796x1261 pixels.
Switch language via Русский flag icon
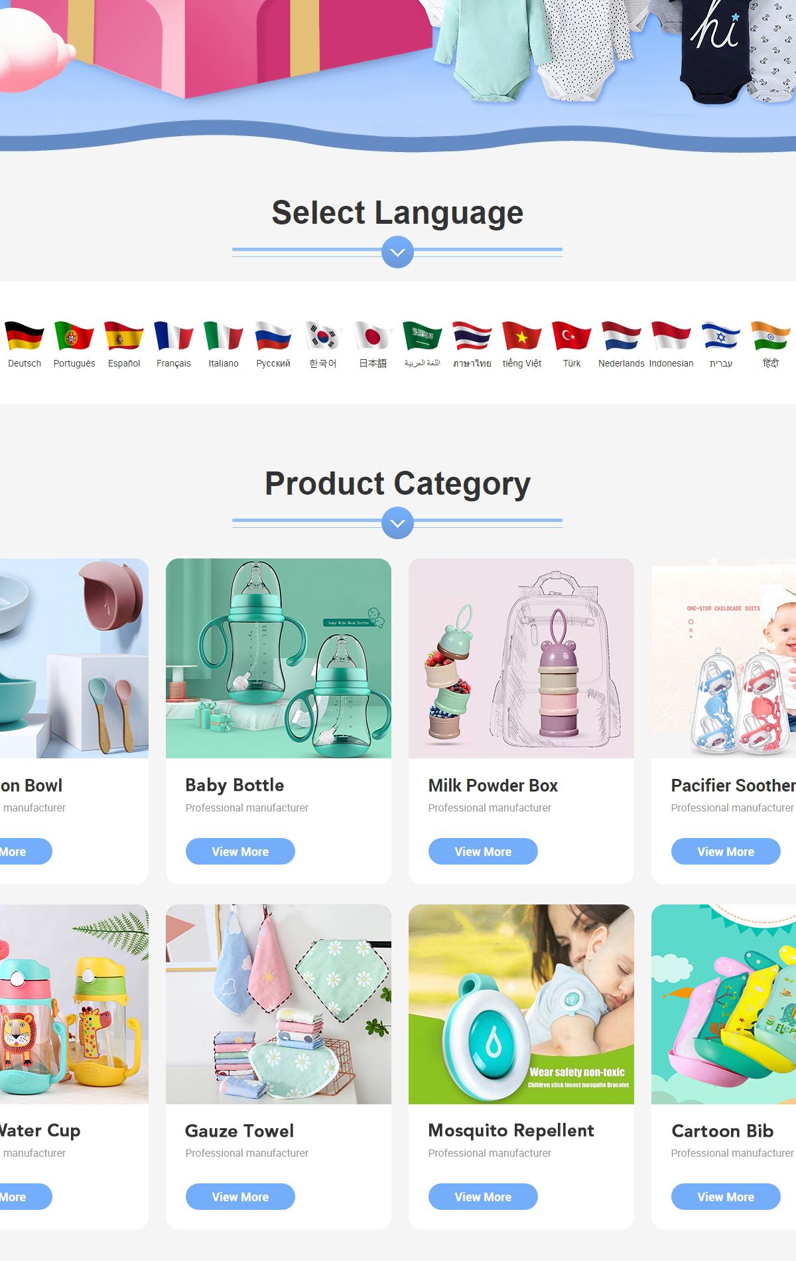(273, 335)
